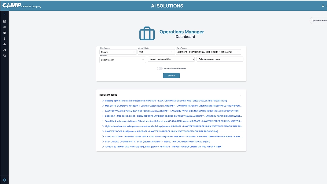Expand the 'LAVATORY DOOR AJAR' task
The image size is (327, 184).
(x=103, y=131)
